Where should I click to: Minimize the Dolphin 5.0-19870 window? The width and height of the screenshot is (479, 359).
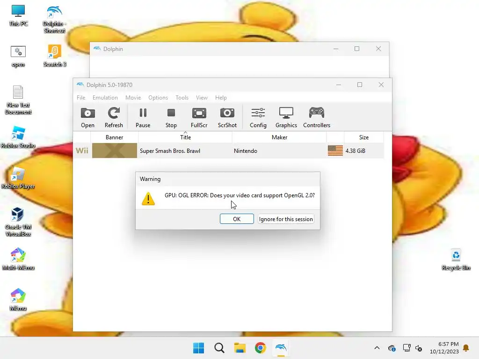coord(339,85)
